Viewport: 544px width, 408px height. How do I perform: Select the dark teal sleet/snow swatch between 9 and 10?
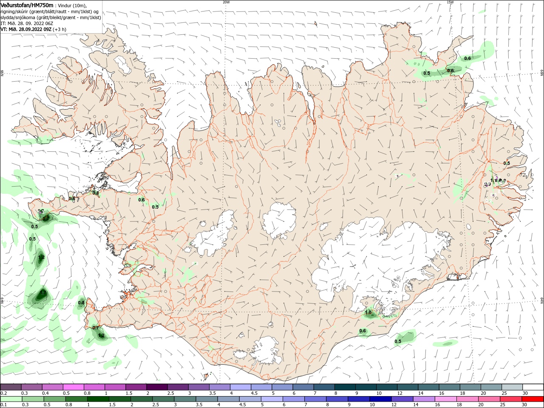tap(366, 387)
